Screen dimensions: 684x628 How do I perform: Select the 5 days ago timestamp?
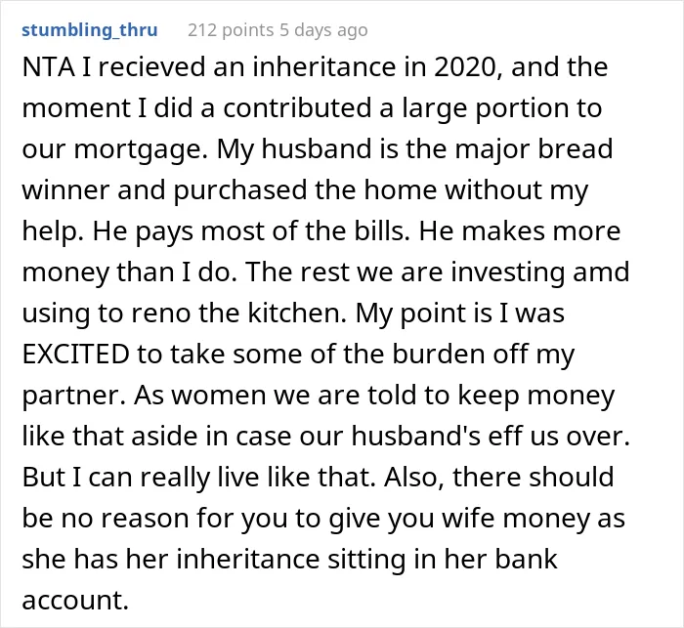tap(323, 30)
